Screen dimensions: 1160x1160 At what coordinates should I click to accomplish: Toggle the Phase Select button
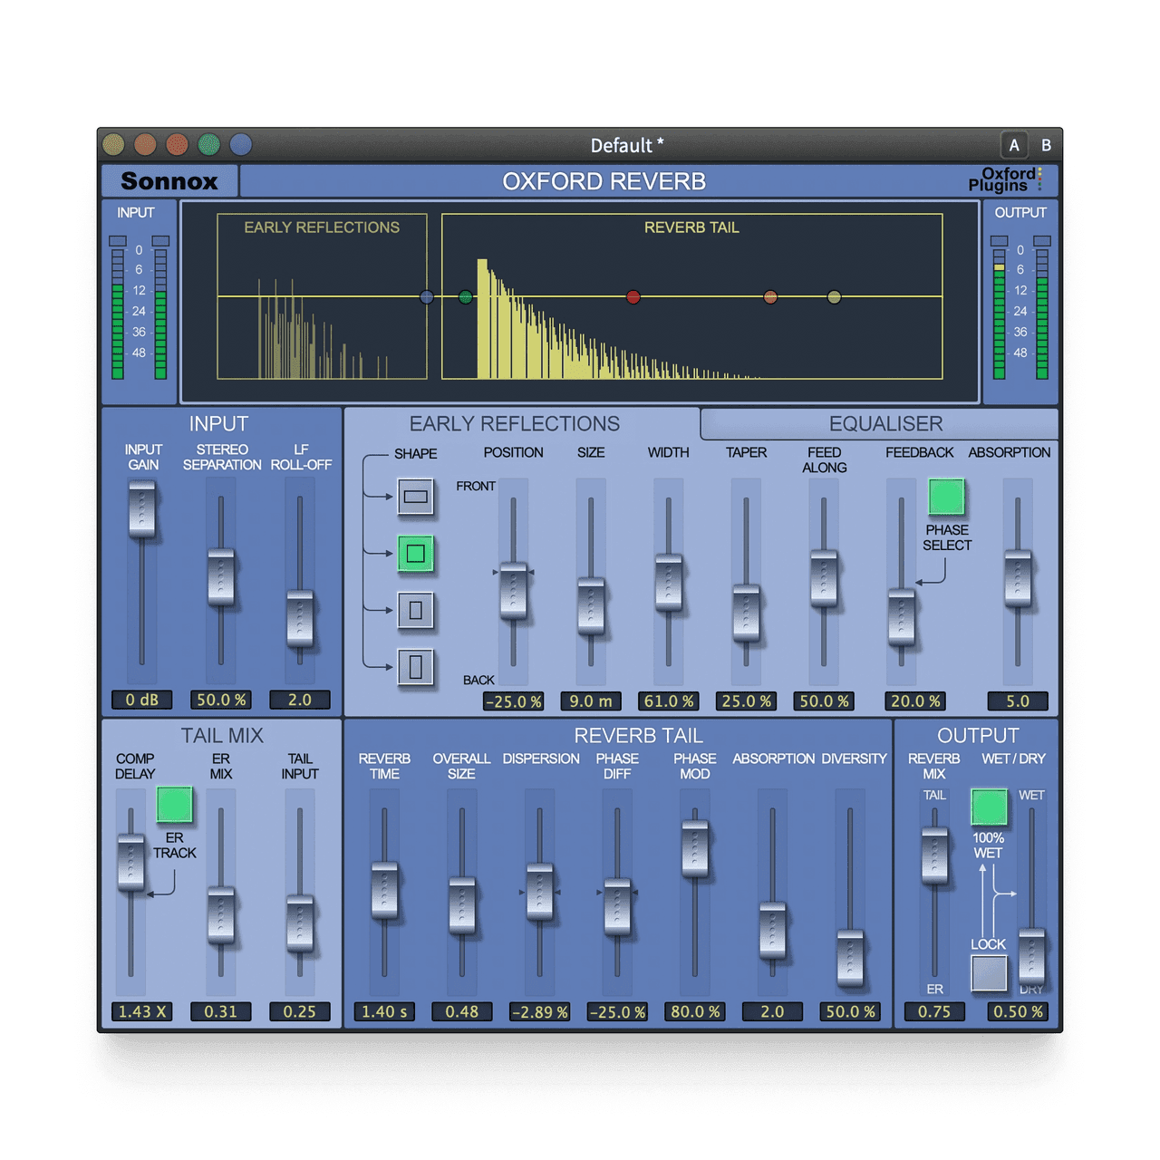tap(946, 497)
